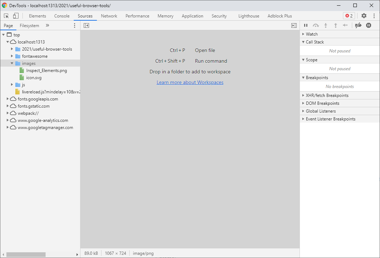Click the step over function call icon

pos(316,25)
